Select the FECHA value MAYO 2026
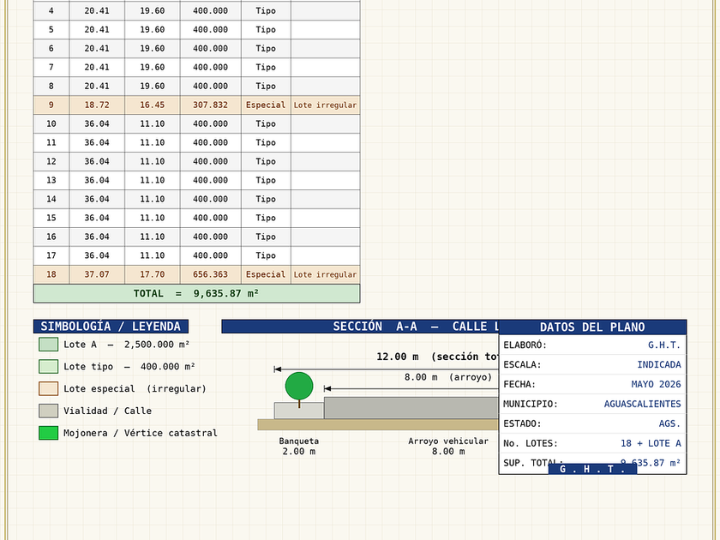 pos(656,384)
